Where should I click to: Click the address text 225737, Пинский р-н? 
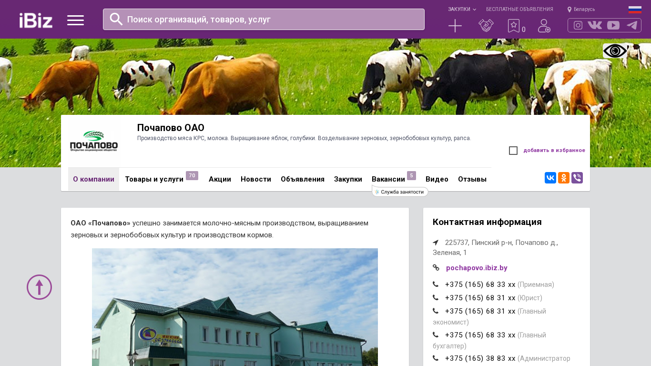point(495,247)
